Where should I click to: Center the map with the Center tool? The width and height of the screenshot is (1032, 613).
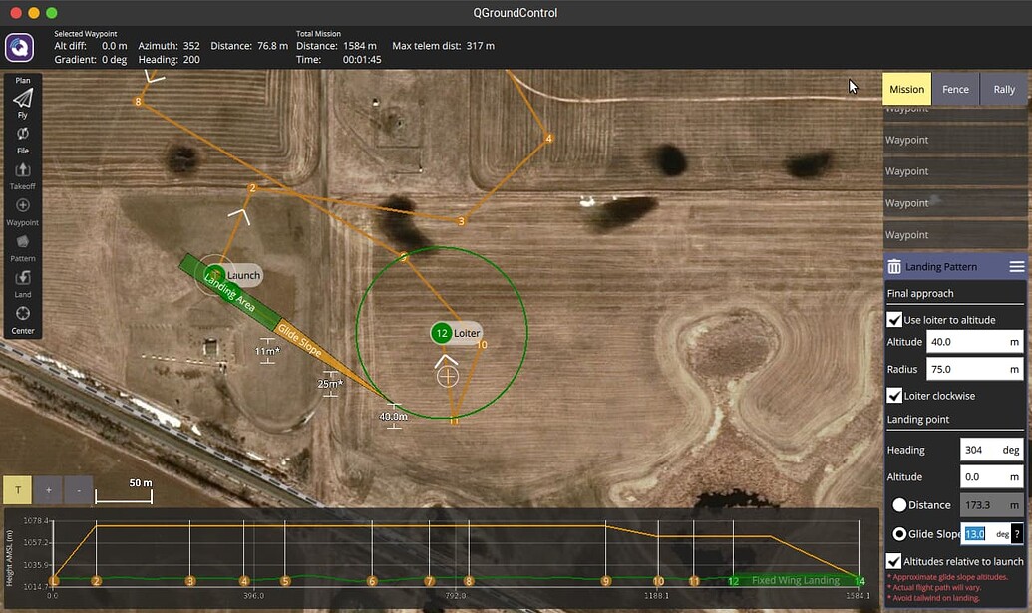(23, 314)
